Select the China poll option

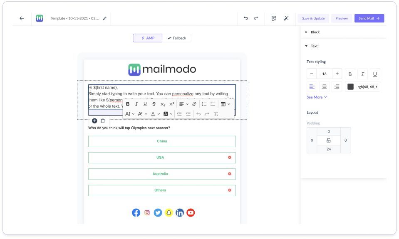pyautogui.click(x=162, y=141)
